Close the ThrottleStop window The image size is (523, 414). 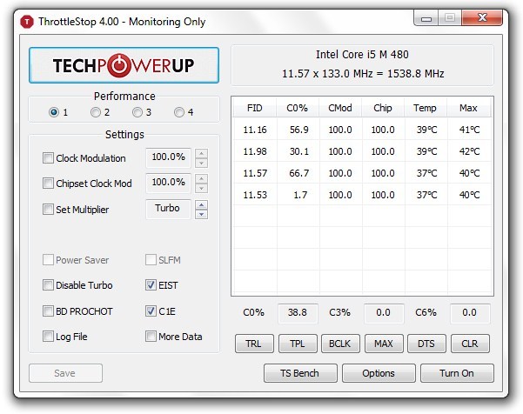(482, 17)
